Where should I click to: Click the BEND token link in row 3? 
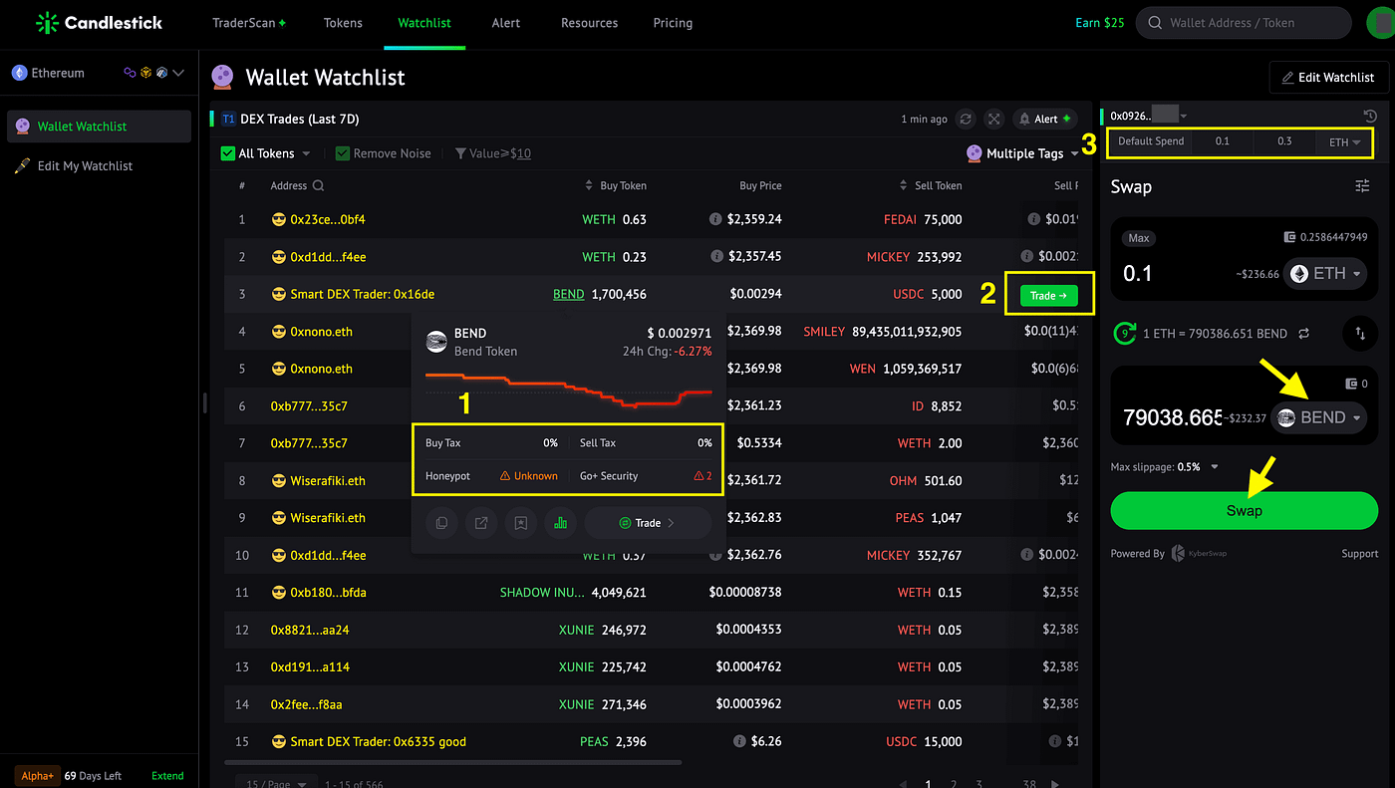[x=569, y=294]
